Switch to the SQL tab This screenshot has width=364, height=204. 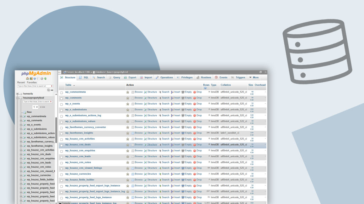coord(84,78)
